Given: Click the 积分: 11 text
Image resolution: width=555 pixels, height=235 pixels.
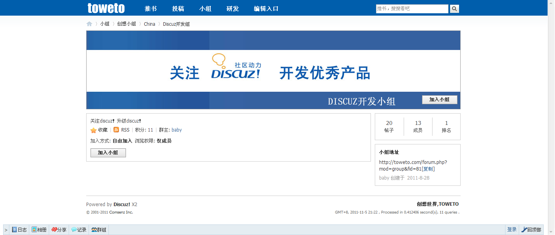Looking at the screenshot, I should pos(144,130).
